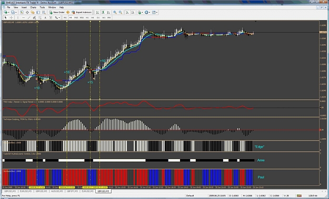Select the Text tool (letter A)
Screen dimensions: 329x199
(x=45, y=17)
